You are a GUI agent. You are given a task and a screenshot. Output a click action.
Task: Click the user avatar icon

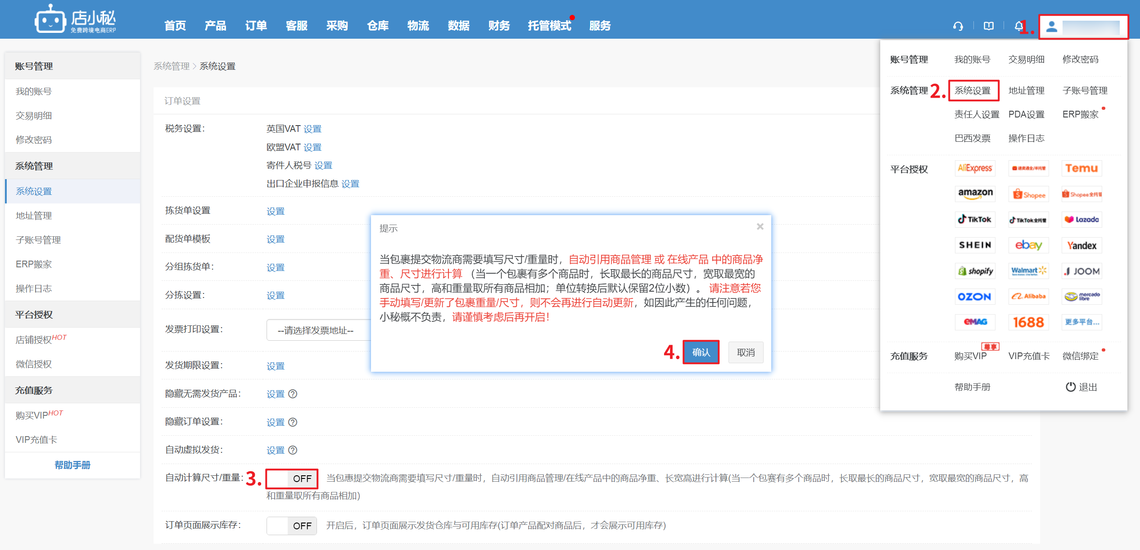1051,27
